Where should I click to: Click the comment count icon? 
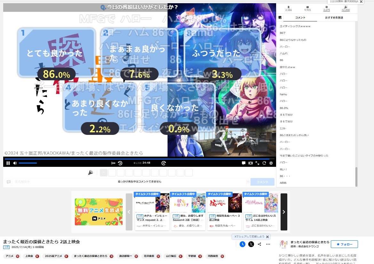pos(308,7)
